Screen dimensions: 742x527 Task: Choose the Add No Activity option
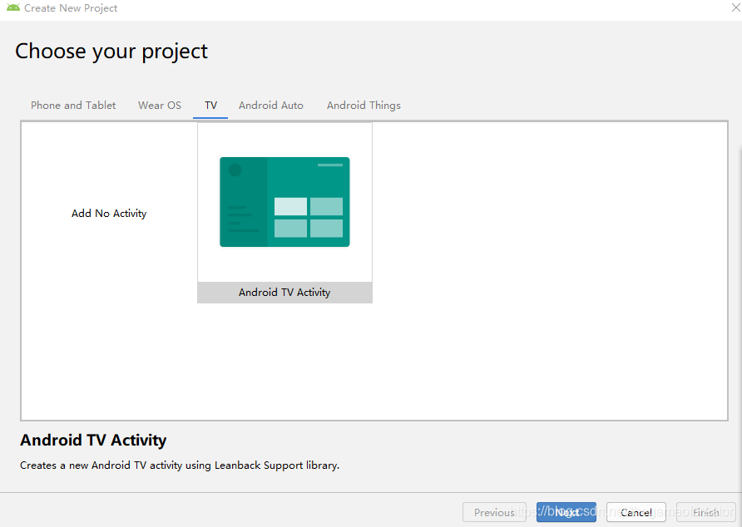[x=109, y=214]
